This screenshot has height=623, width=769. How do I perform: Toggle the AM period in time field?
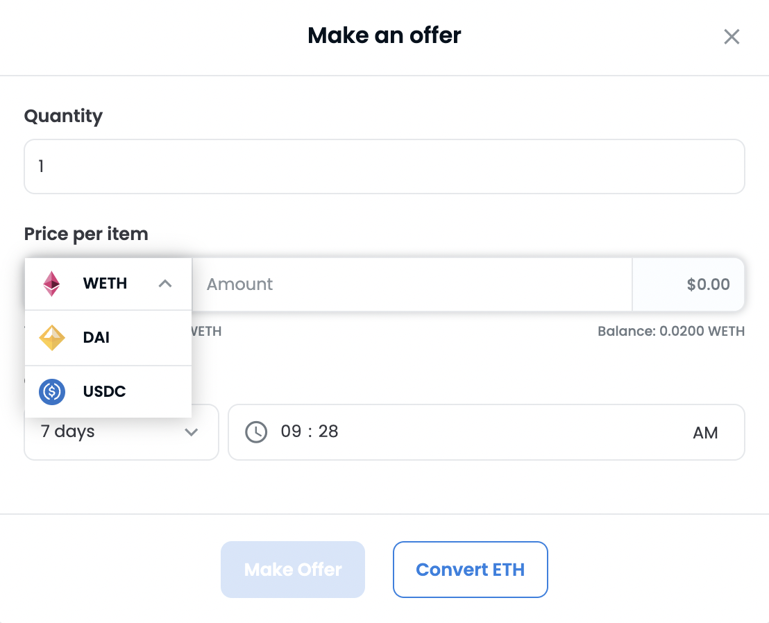point(705,433)
